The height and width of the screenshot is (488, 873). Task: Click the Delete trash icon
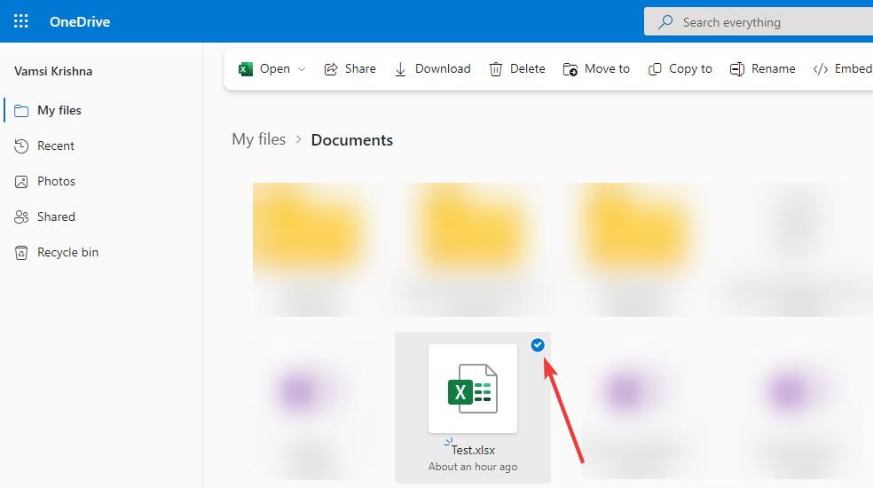pyautogui.click(x=496, y=69)
